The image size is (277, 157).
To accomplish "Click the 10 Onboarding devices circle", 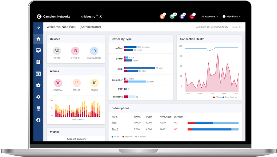I will (94, 51).
